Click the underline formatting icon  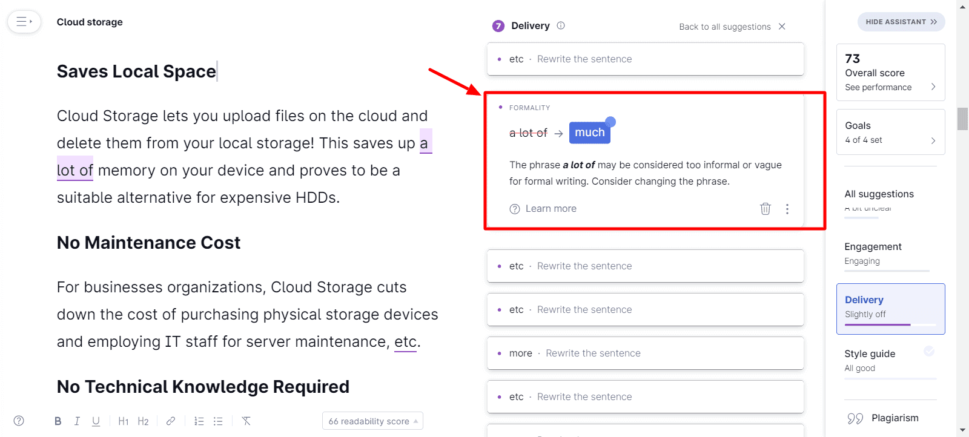click(96, 421)
